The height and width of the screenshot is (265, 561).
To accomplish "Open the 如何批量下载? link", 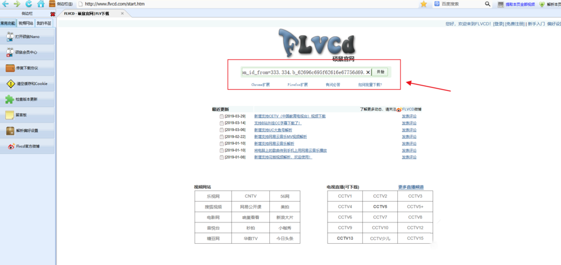I will click(x=370, y=85).
